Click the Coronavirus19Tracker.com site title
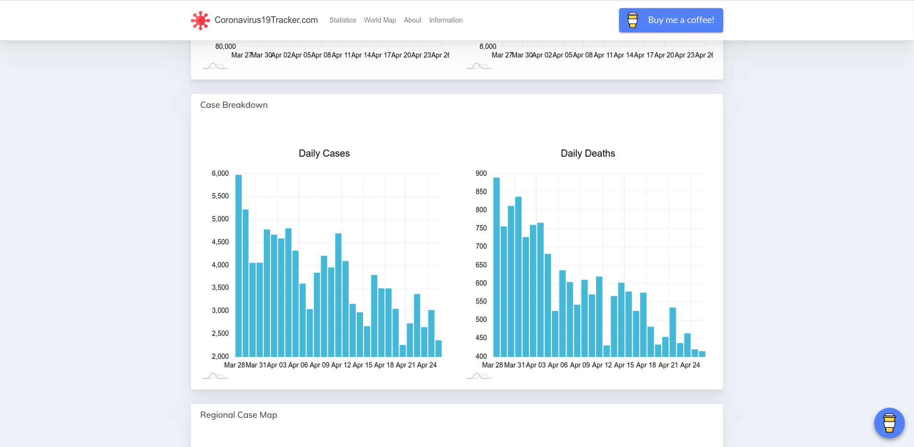This screenshot has width=914, height=447. [x=266, y=20]
